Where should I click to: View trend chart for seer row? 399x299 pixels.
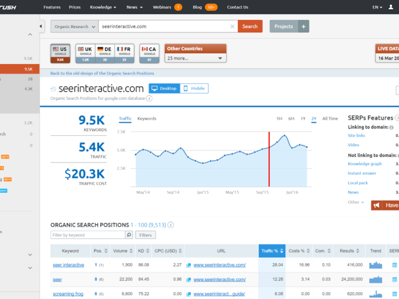(375, 279)
